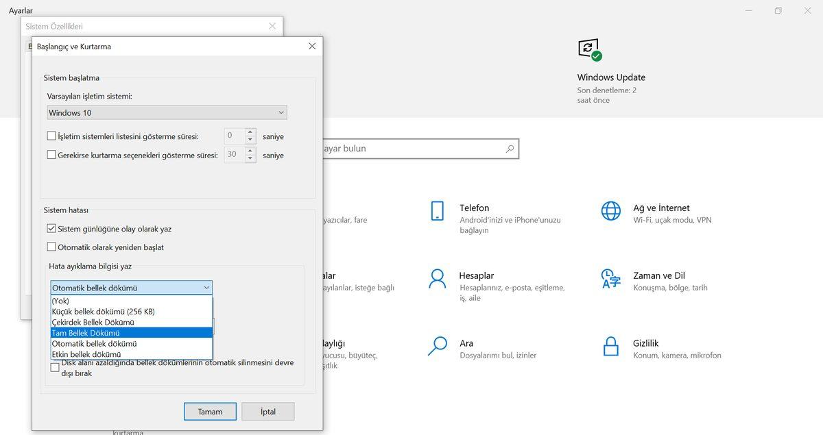The image size is (823, 435).
Task: Check Otomatik olarak yeniden başlat
Action: 51,247
